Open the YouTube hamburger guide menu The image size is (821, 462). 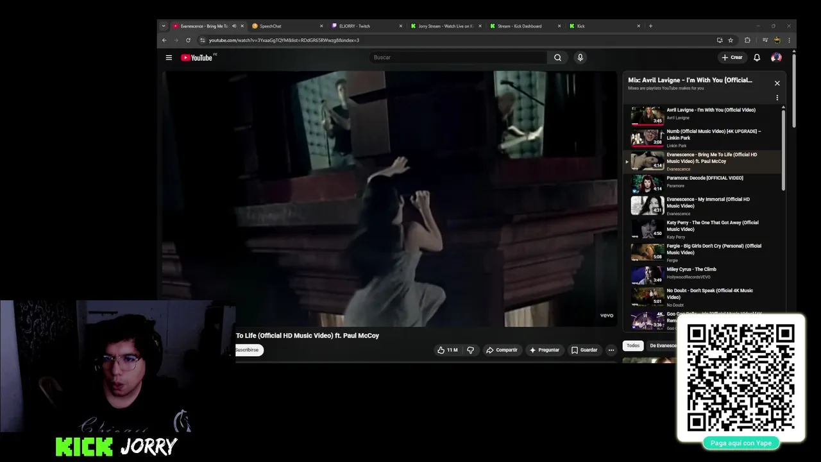[169, 58]
